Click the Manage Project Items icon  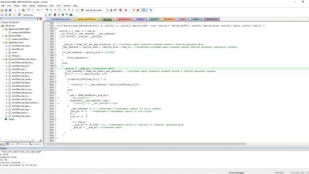(x=55, y=15)
